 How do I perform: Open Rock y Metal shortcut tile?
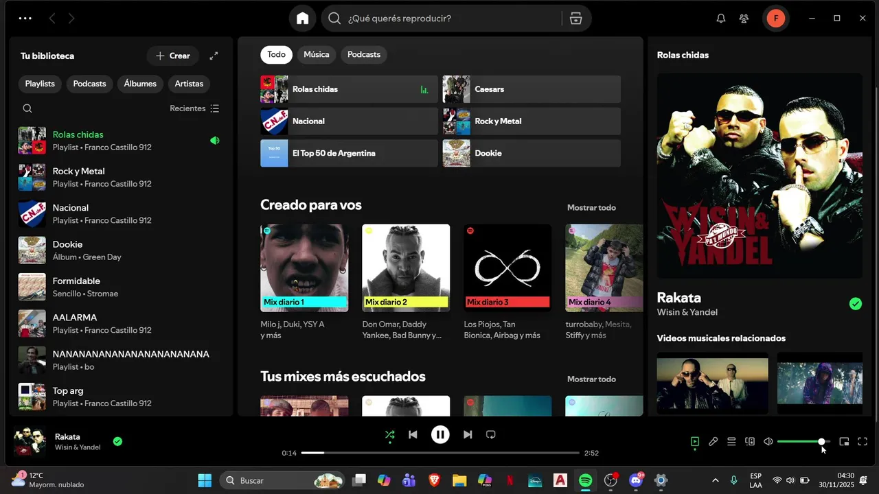click(x=532, y=121)
